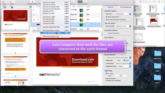
Task: Choose Convert to Word menu entry
Action: coord(55,2)
